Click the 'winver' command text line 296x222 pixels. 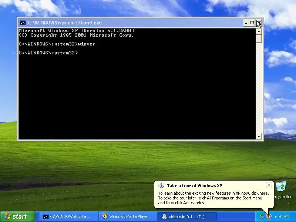57,44
